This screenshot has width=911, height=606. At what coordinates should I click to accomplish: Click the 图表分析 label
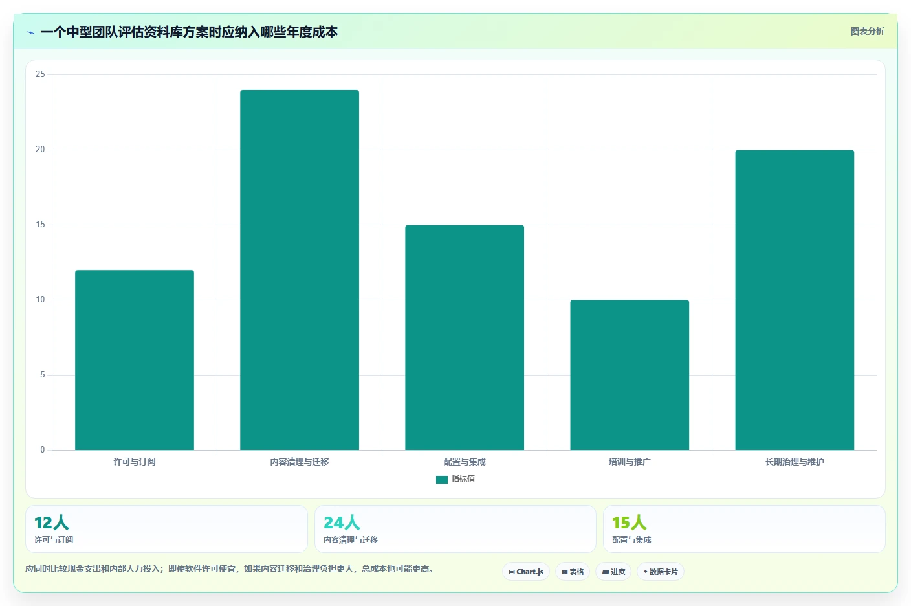click(x=867, y=31)
